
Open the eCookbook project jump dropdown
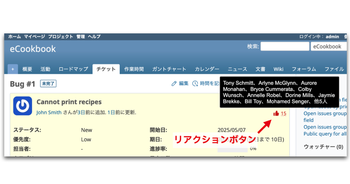click(329, 46)
